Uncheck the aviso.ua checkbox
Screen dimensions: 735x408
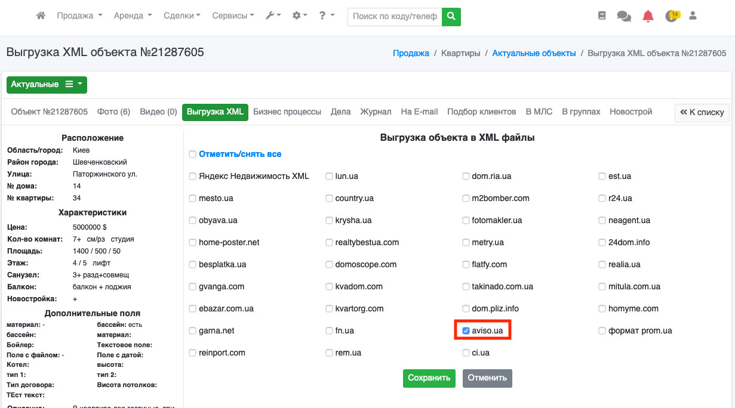tap(466, 330)
